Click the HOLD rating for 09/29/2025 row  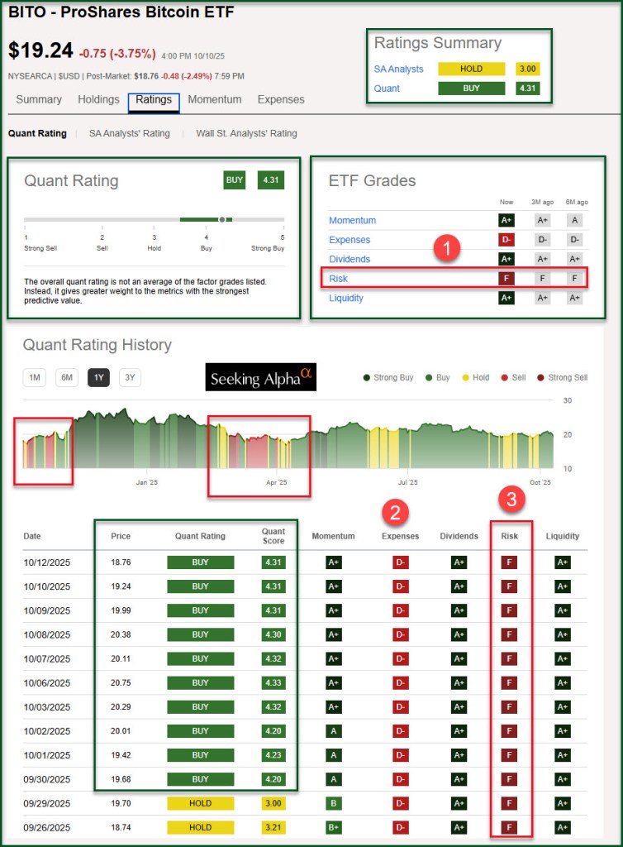pos(200,805)
